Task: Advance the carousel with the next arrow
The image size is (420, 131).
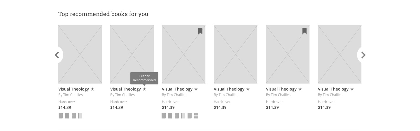Action: click(363, 55)
